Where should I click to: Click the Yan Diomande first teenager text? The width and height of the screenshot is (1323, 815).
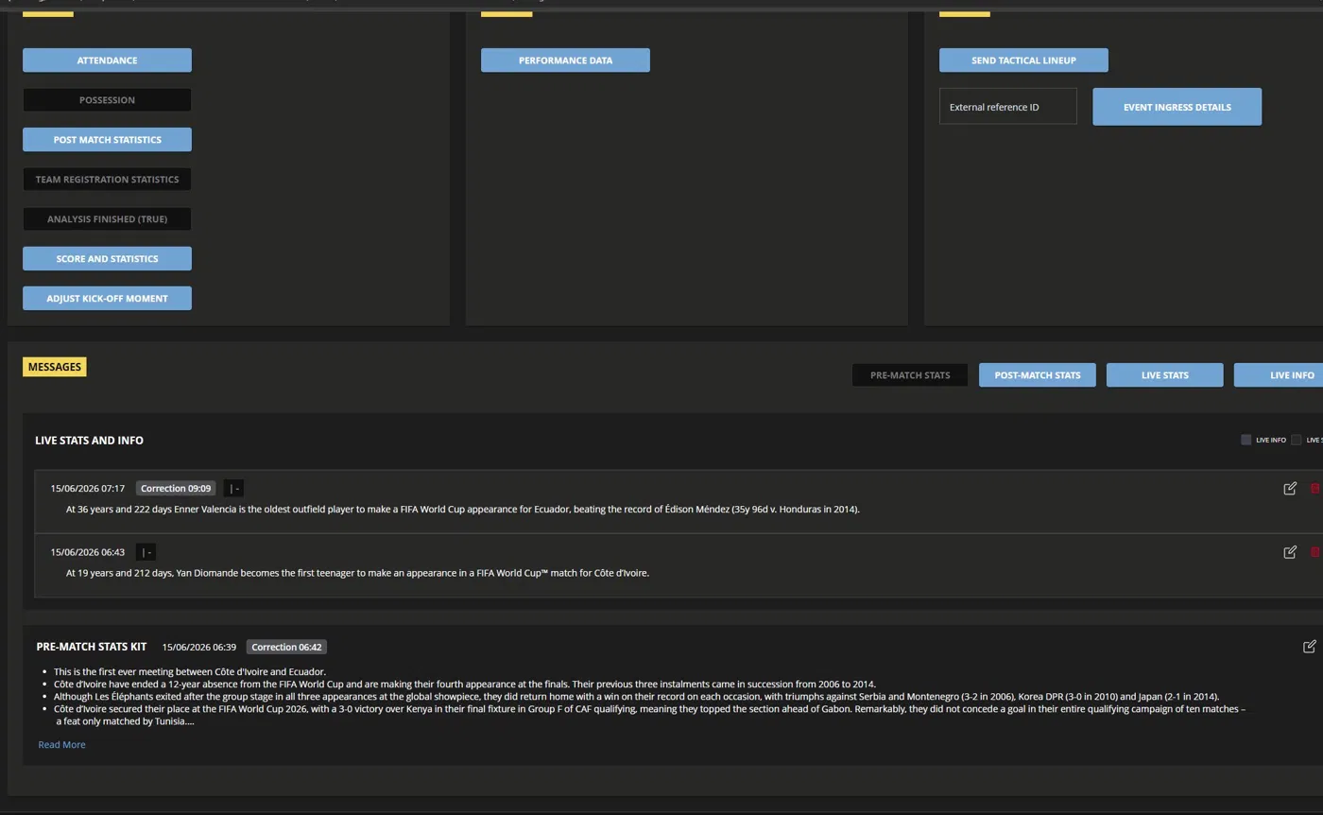(x=357, y=573)
